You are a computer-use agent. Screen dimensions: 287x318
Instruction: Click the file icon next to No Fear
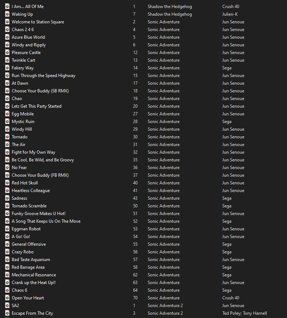[7, 168]
